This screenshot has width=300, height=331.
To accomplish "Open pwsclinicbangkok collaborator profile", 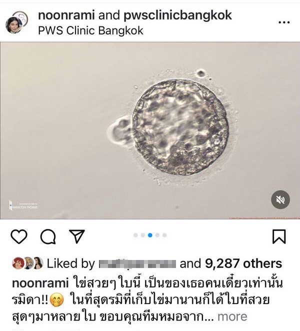I will click(x=177, y=15).
